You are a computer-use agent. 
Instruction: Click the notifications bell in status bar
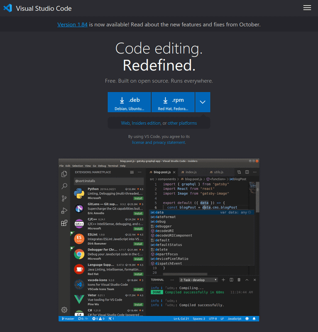[254, 319]
